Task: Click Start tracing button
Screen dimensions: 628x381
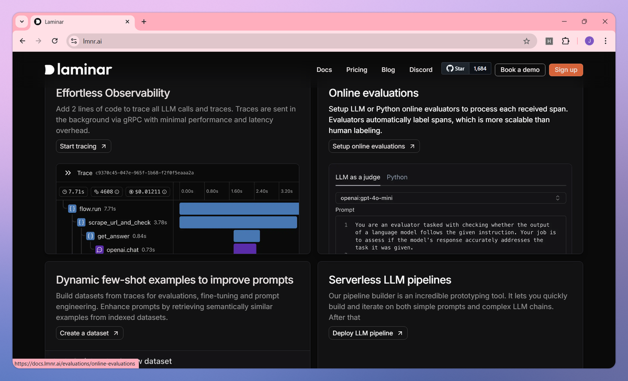Action: (84, 146)
